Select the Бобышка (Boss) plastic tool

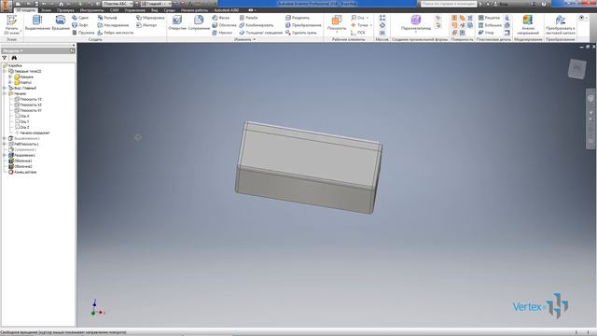(x=490, y=25)
